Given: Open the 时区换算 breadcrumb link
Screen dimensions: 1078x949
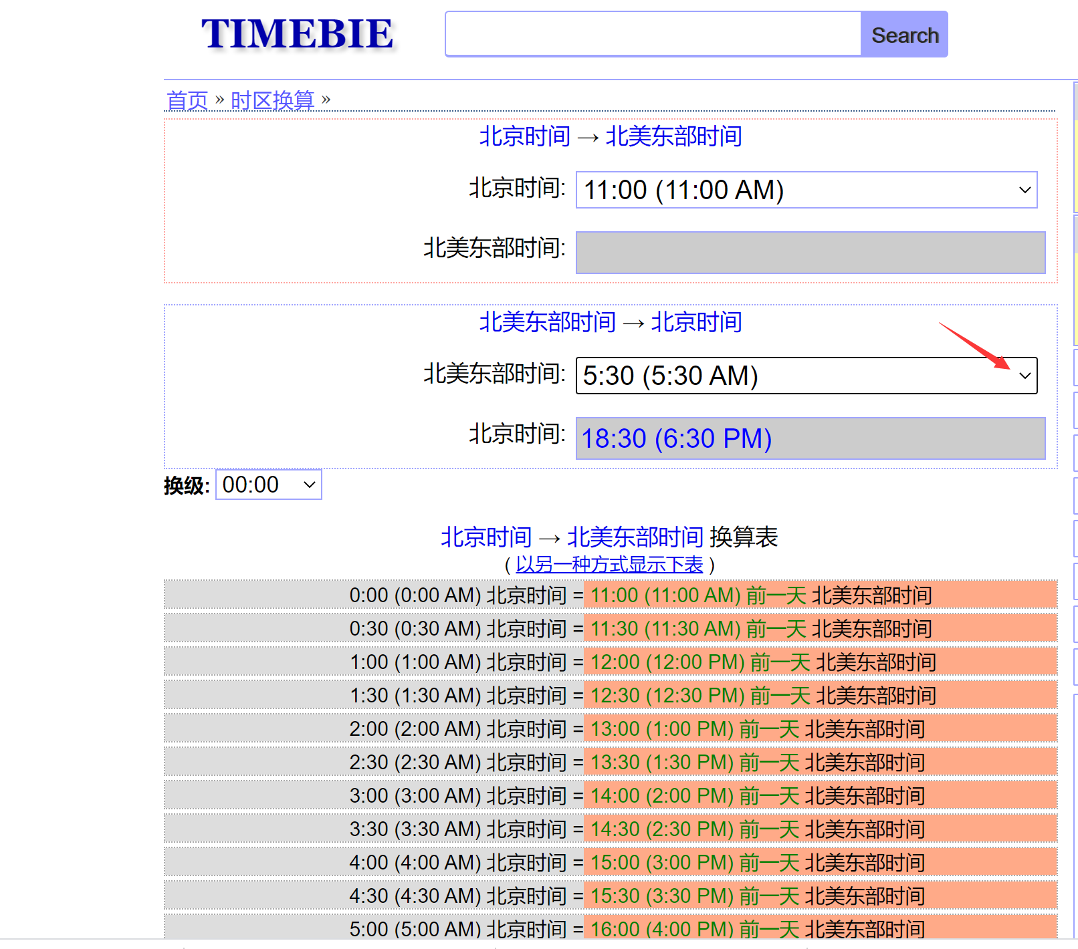Looking at the screenshot, I should pos(272,100).
